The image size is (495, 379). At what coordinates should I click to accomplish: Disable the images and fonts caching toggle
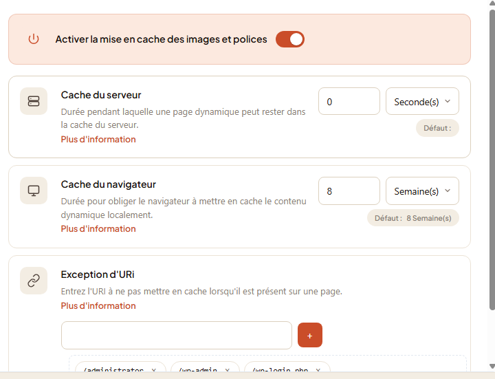click(290, 39)
